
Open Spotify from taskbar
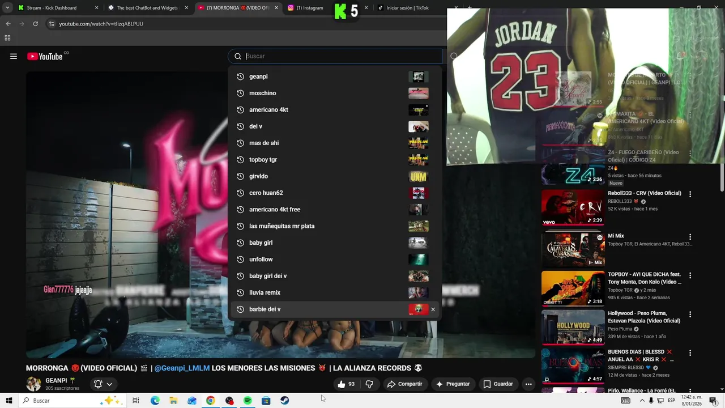pos(248,401)
